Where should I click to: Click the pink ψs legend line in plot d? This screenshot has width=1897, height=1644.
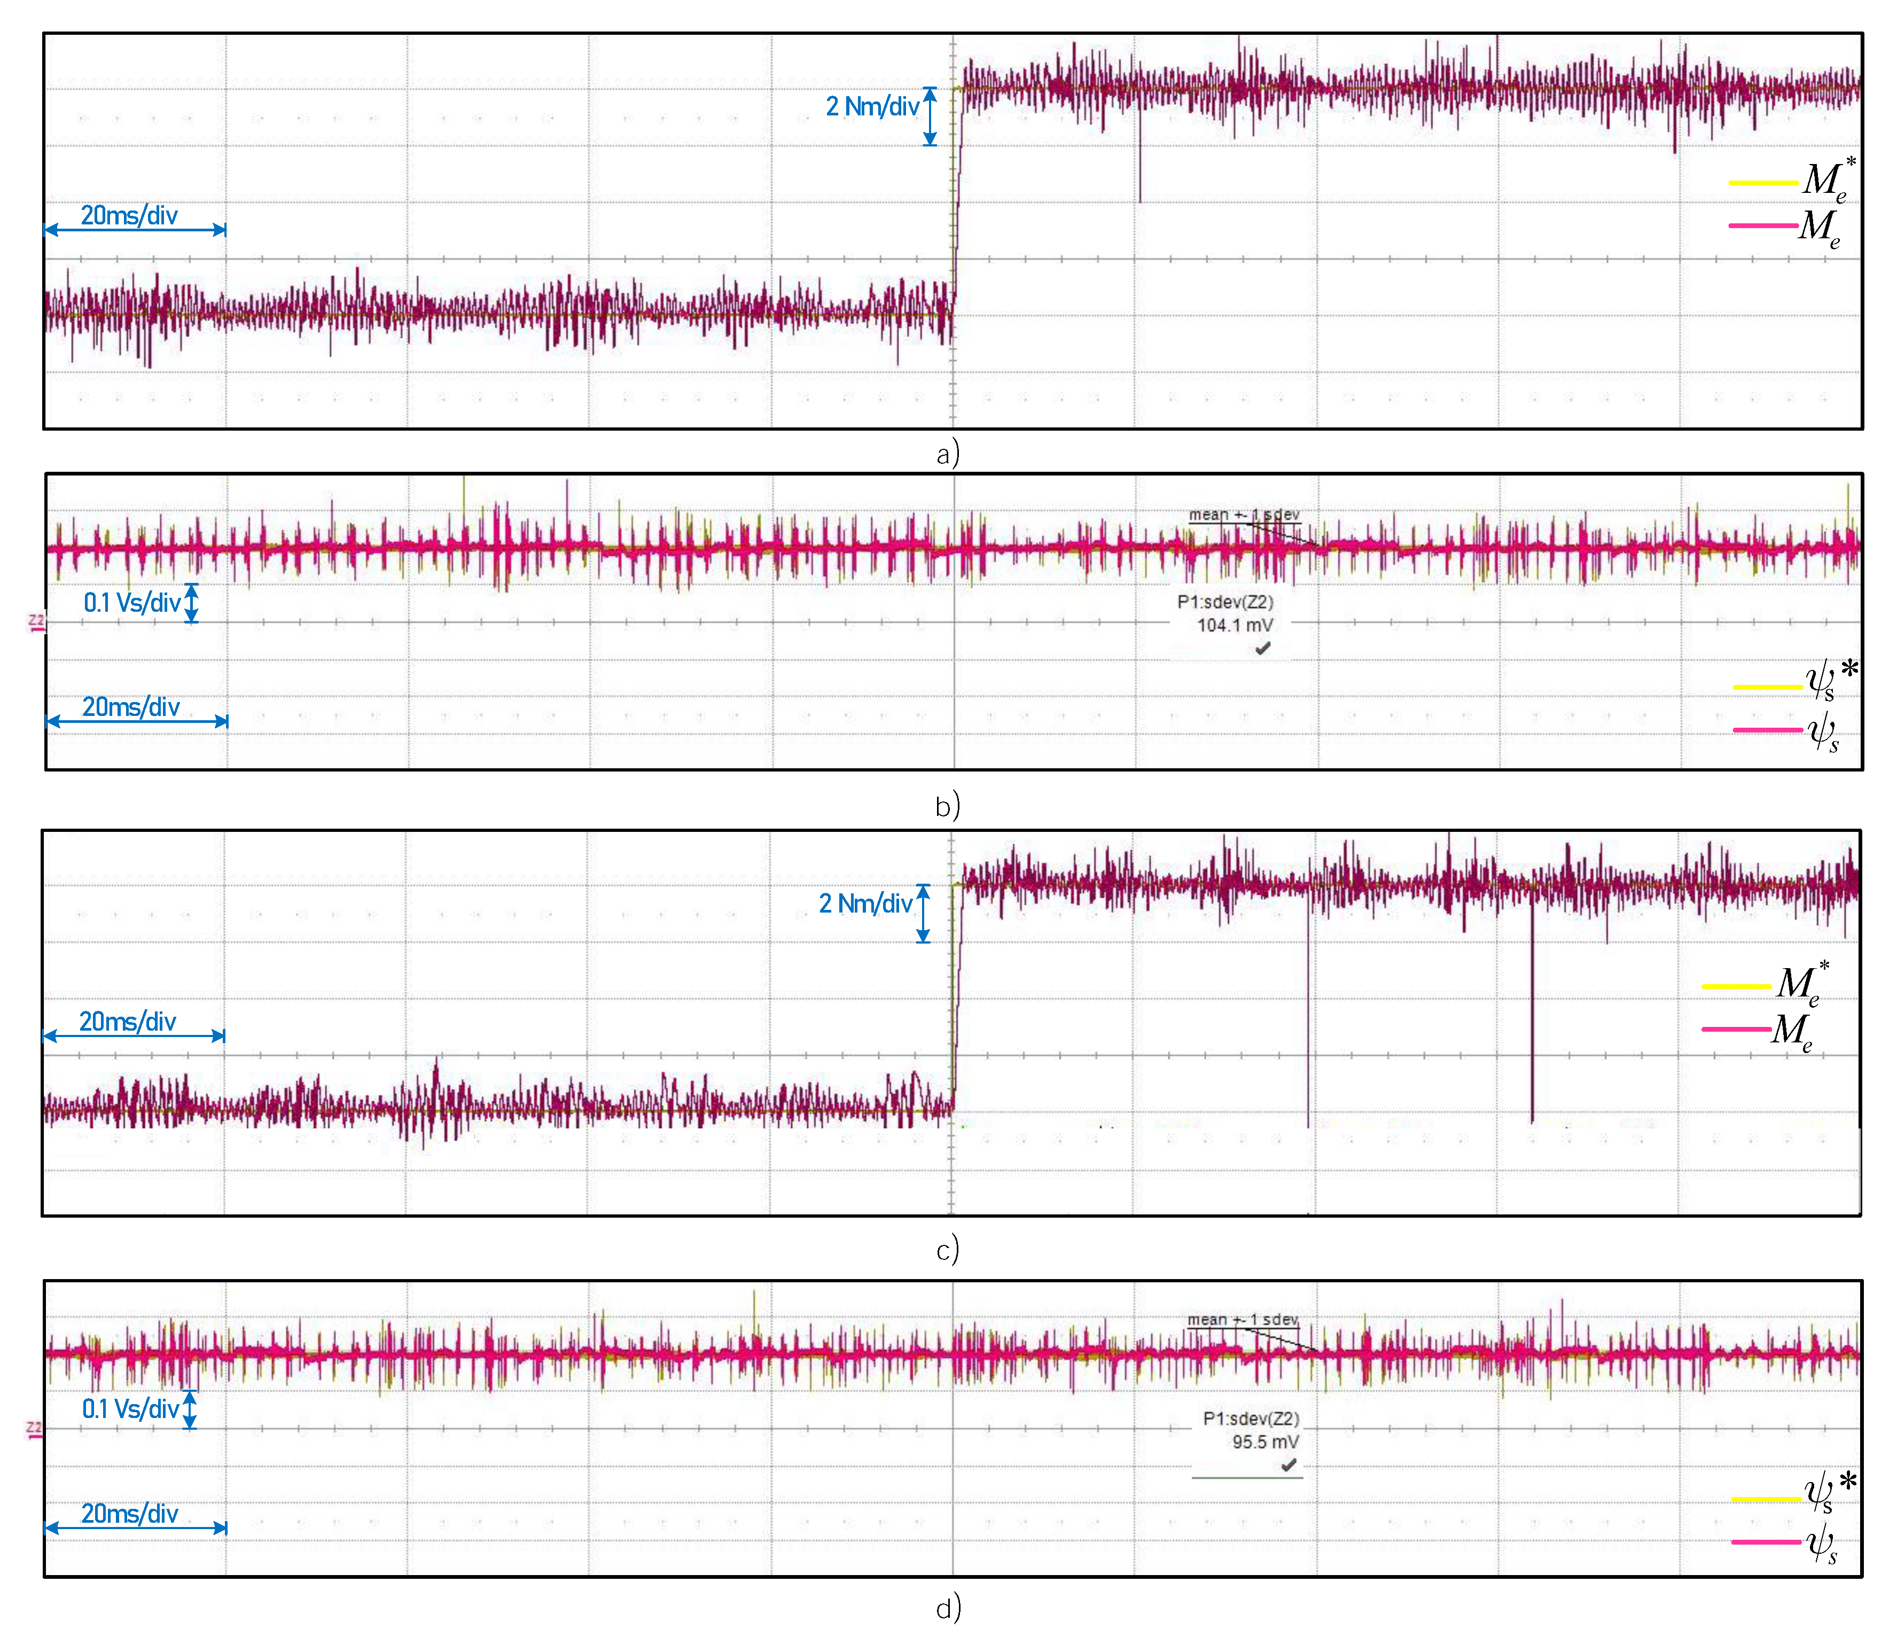point(1766,1542)
